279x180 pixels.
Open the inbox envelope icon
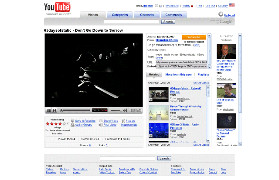[x=157, y=6]
